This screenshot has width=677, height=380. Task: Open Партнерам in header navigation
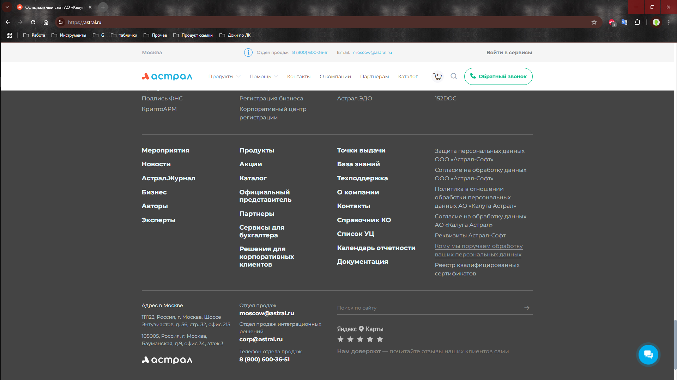click(375, 76)
